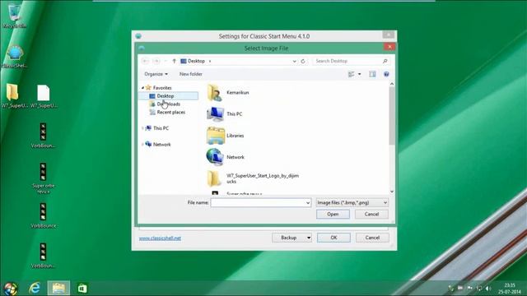Change the file view layout icon
This screenshot has width=527, height=296.
352,74
